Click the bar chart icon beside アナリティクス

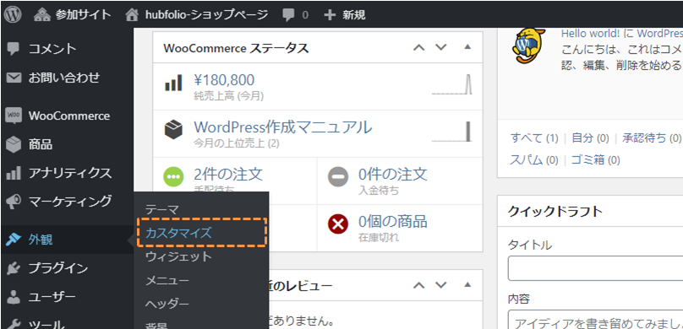(14, 174)
